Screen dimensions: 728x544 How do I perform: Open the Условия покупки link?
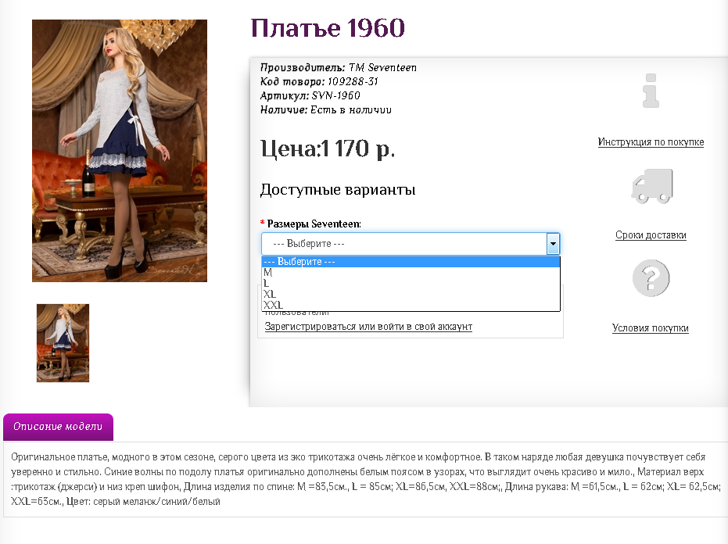(650, 328)
